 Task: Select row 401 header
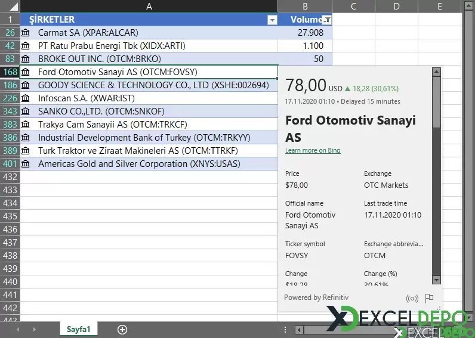tap(10, 164)
